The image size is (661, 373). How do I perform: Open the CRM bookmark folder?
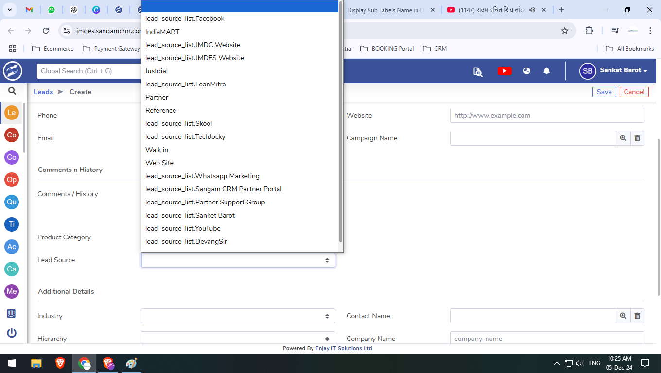click(x=435, y=49)
